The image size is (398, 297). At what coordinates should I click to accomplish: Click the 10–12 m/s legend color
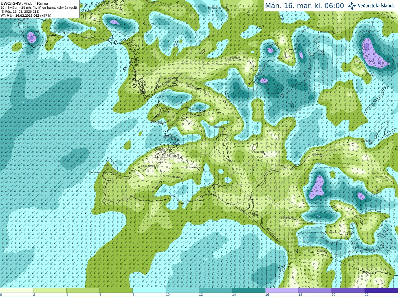(182, 290)
